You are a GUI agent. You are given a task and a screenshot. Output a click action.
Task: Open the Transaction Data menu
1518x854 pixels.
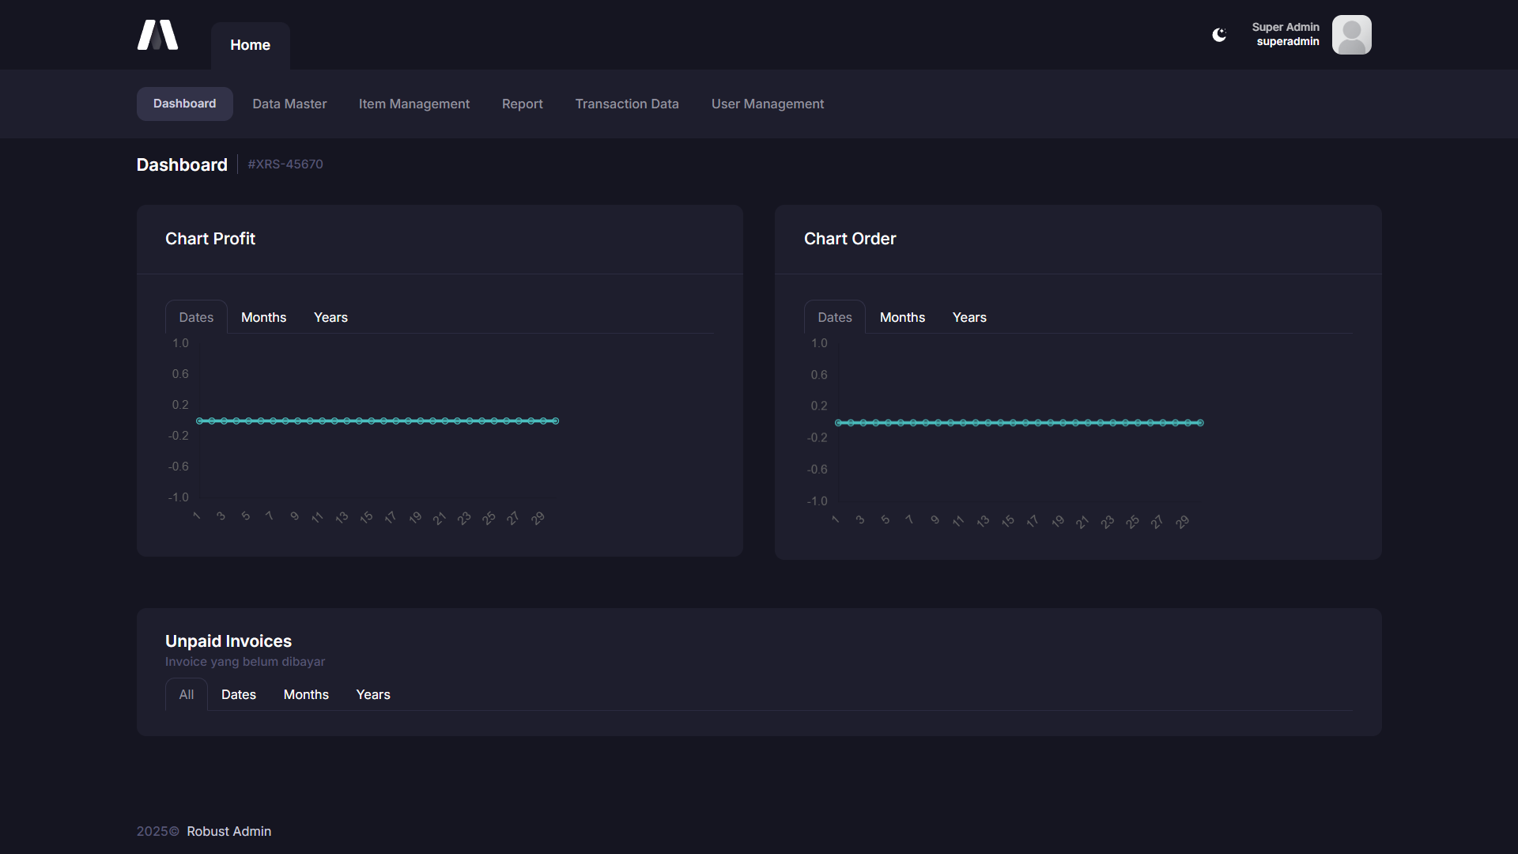click(x=626, y=104)
